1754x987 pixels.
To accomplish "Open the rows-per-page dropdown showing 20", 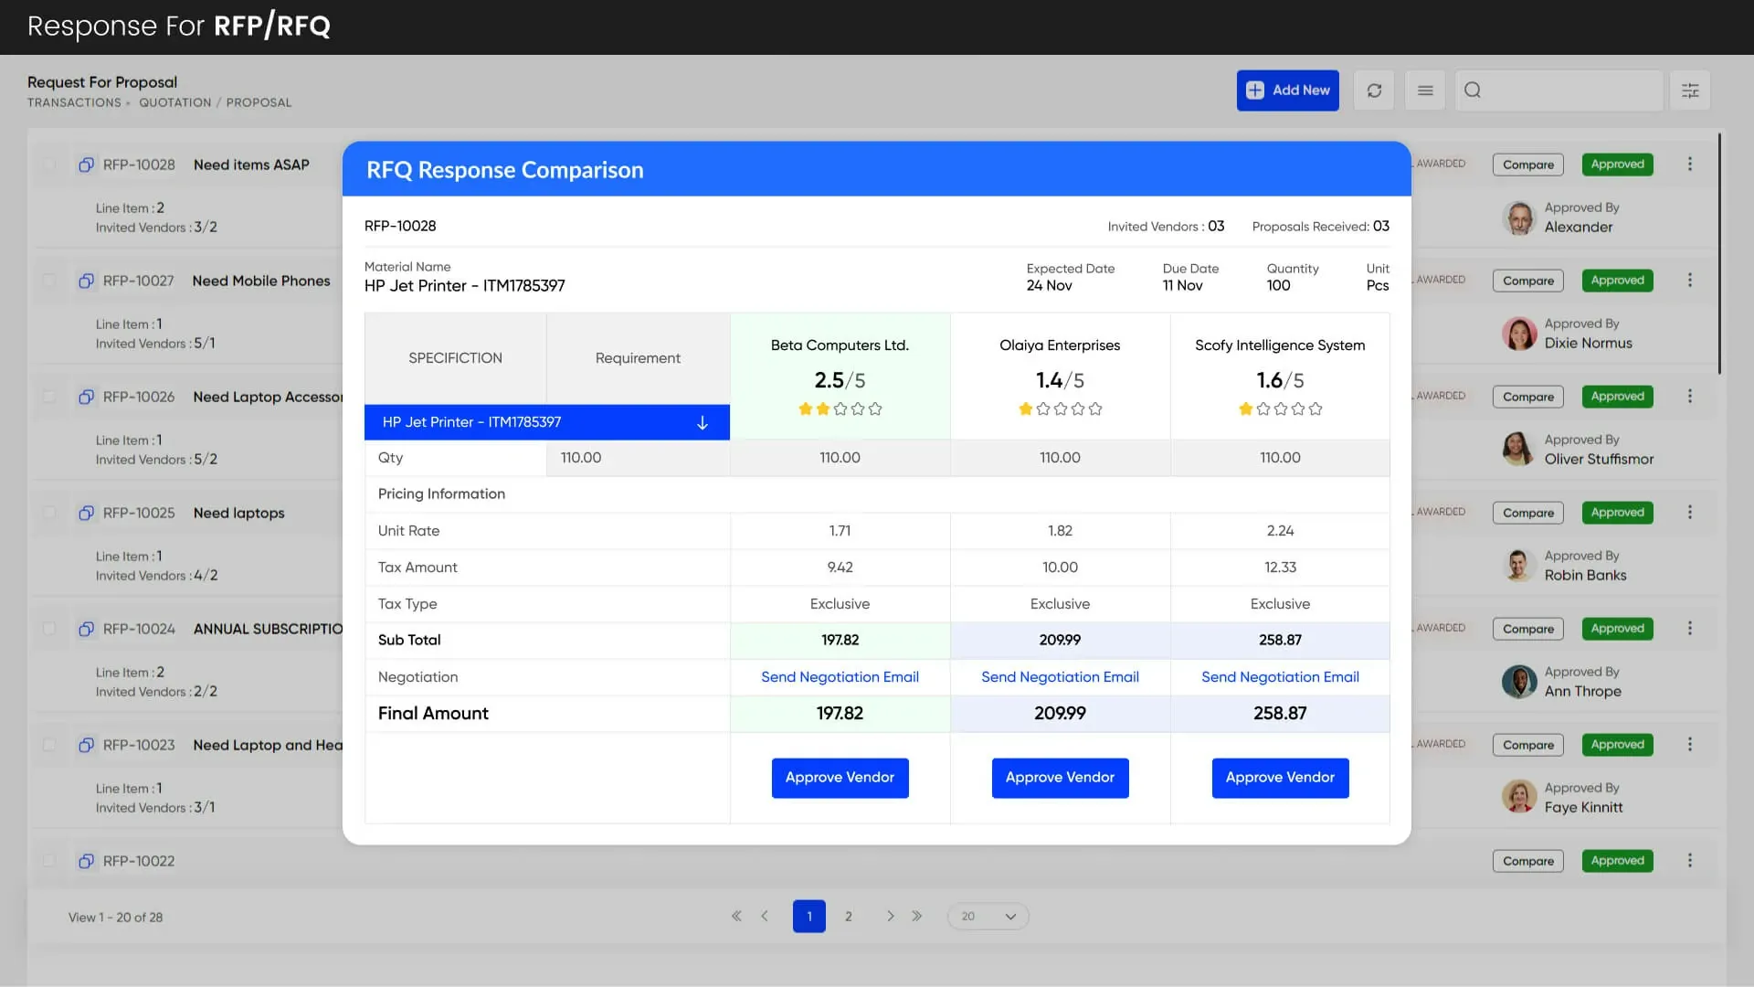I will pos(988,916).
